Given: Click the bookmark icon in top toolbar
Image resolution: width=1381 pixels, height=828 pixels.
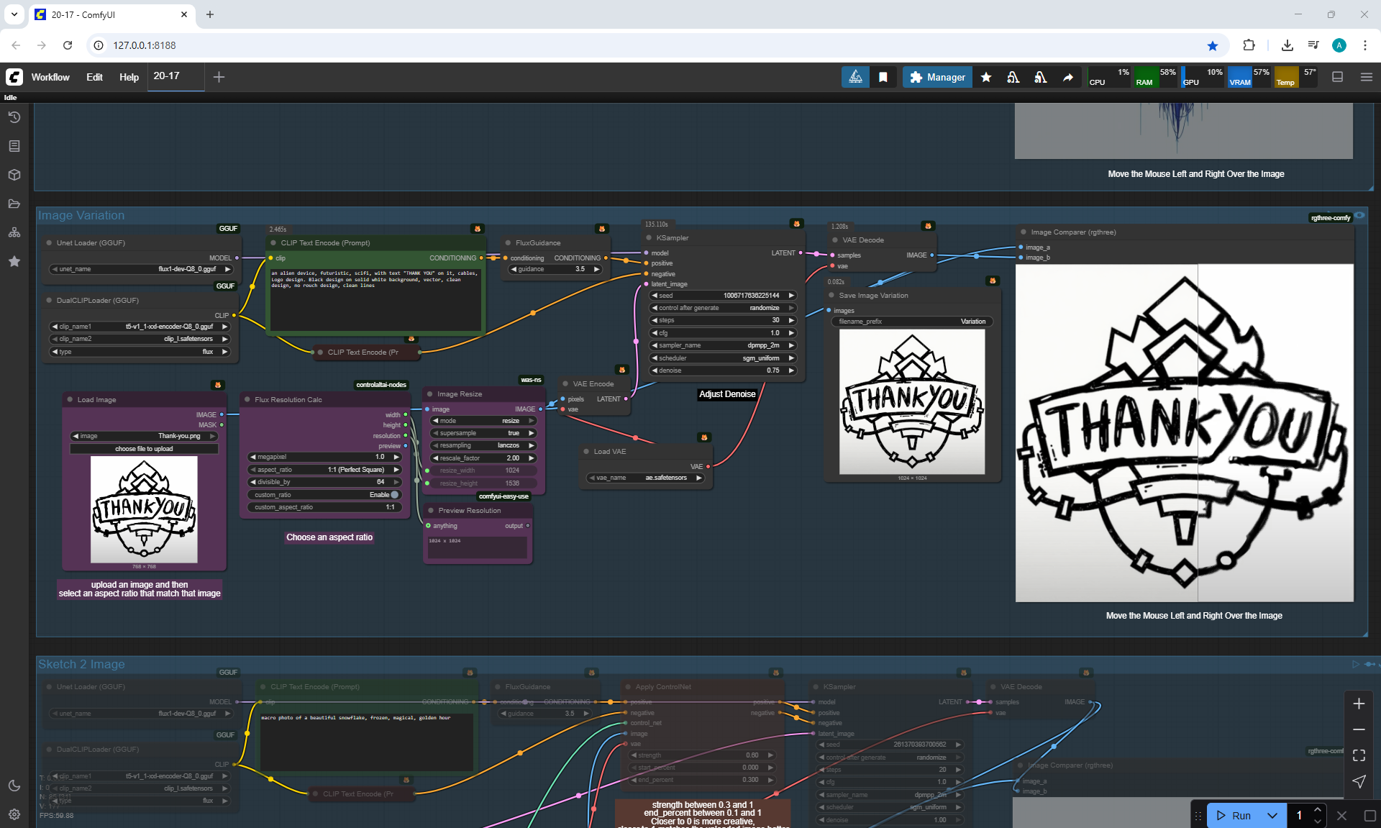Looking at the screenshot, I should tap(883, 77).
